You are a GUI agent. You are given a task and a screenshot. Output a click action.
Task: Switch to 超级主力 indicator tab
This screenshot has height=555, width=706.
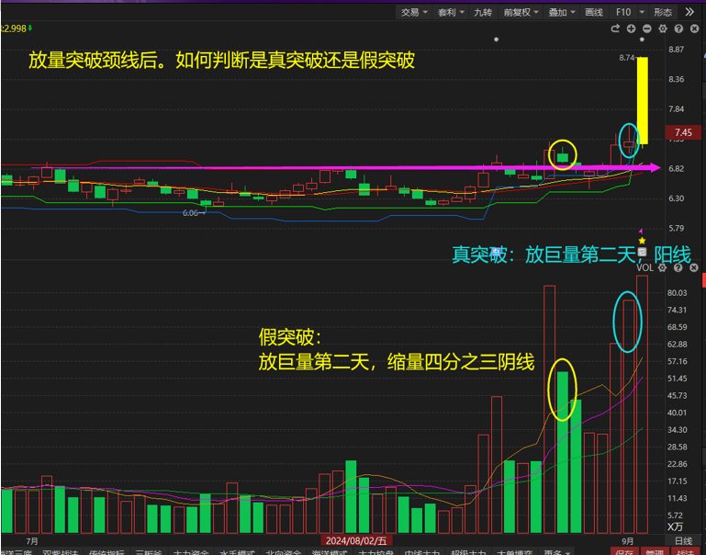pyautogui.click(x=468, y=552)
